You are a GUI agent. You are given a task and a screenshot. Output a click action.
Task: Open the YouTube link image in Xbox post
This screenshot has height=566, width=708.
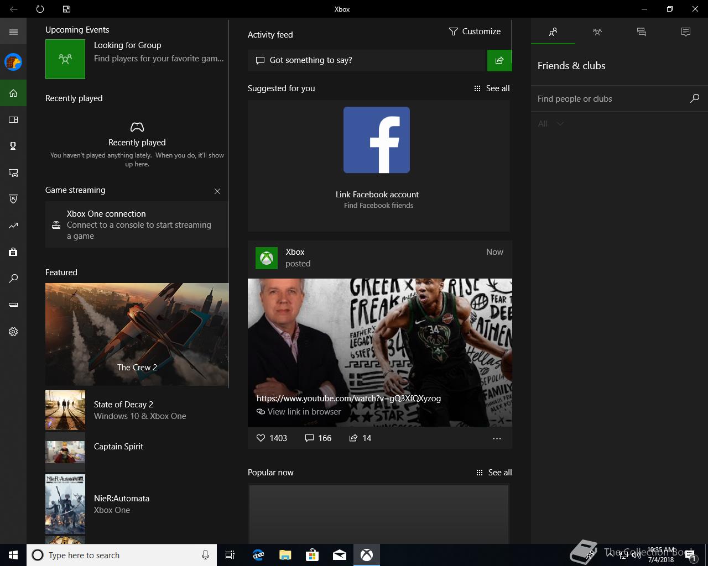coord(380,352)
